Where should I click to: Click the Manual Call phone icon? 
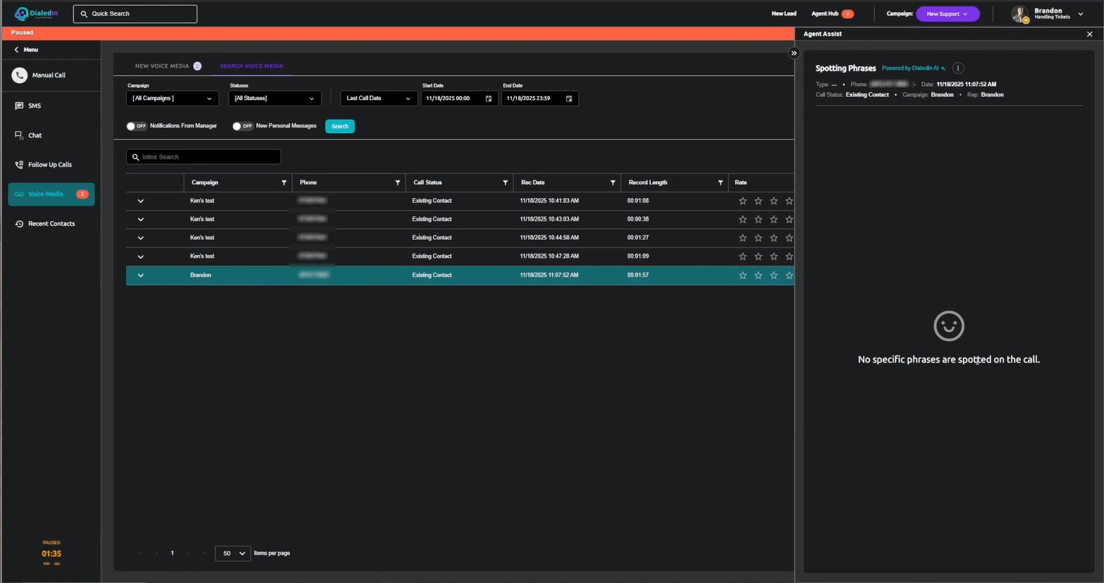click(x=20, y=75)
